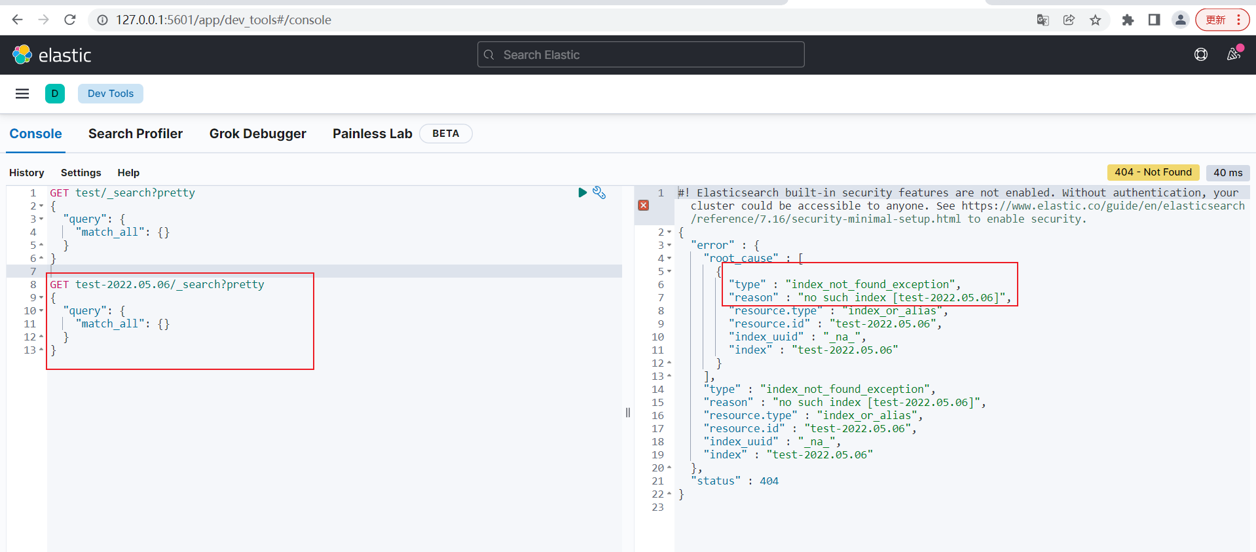The height and width of the screenshot is (552, 1256).
Task: Open the browser profile icon
Action: tap(1181, 20)
